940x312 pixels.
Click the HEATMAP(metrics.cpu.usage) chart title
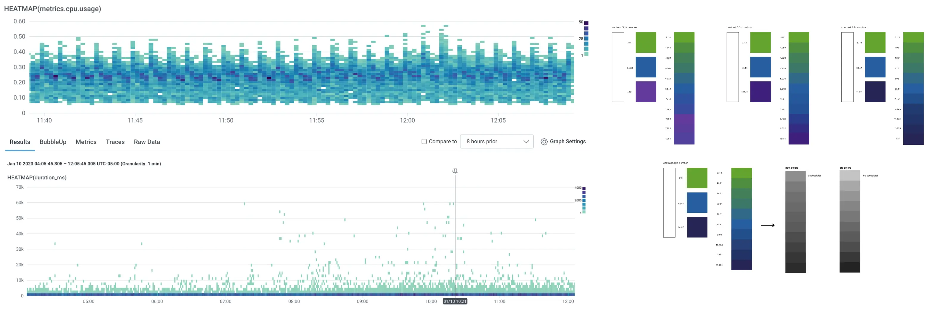[52, 9]
